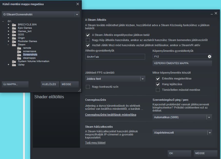The width and height of the screenshot is (221, 159).
Task: Expand the GOG tree node
Action: pyautogui.click(x=8, y=35)
